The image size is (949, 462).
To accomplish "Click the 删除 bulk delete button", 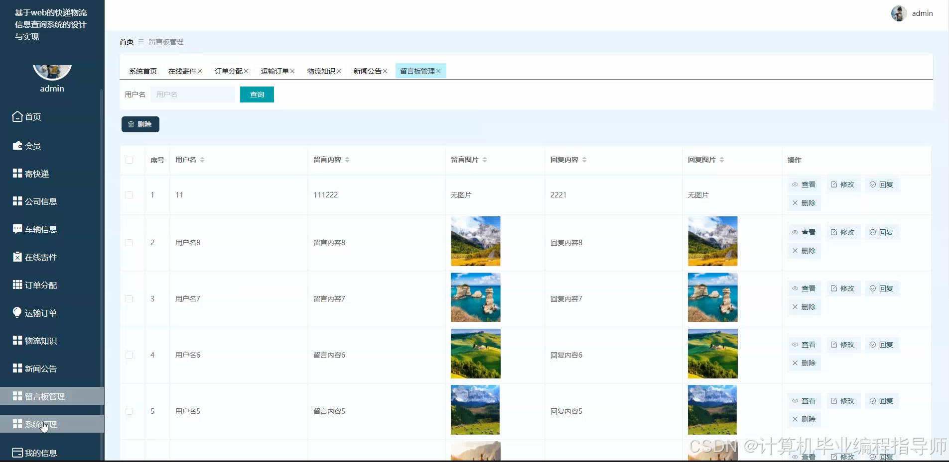I will pyautogui.click(x=140, y=124).
